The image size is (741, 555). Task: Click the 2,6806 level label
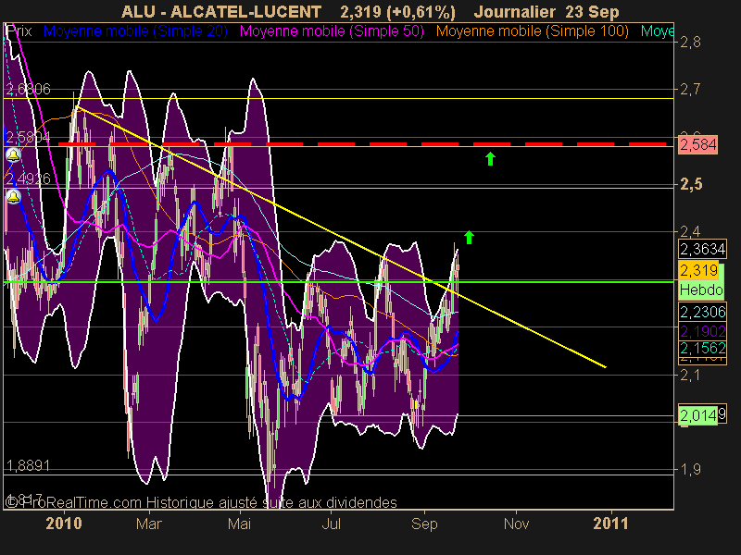(x=29, y=89)
